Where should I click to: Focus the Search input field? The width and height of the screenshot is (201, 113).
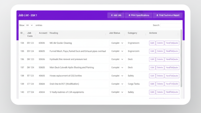(171, 25)
